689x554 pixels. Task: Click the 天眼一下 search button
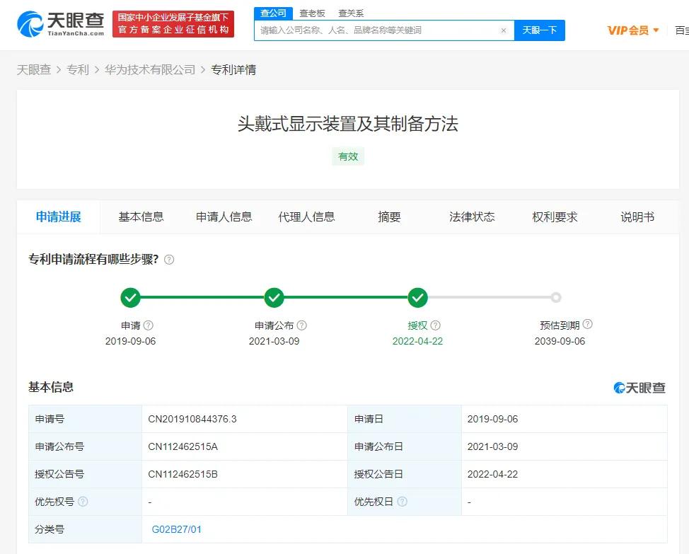click(540, 30)
